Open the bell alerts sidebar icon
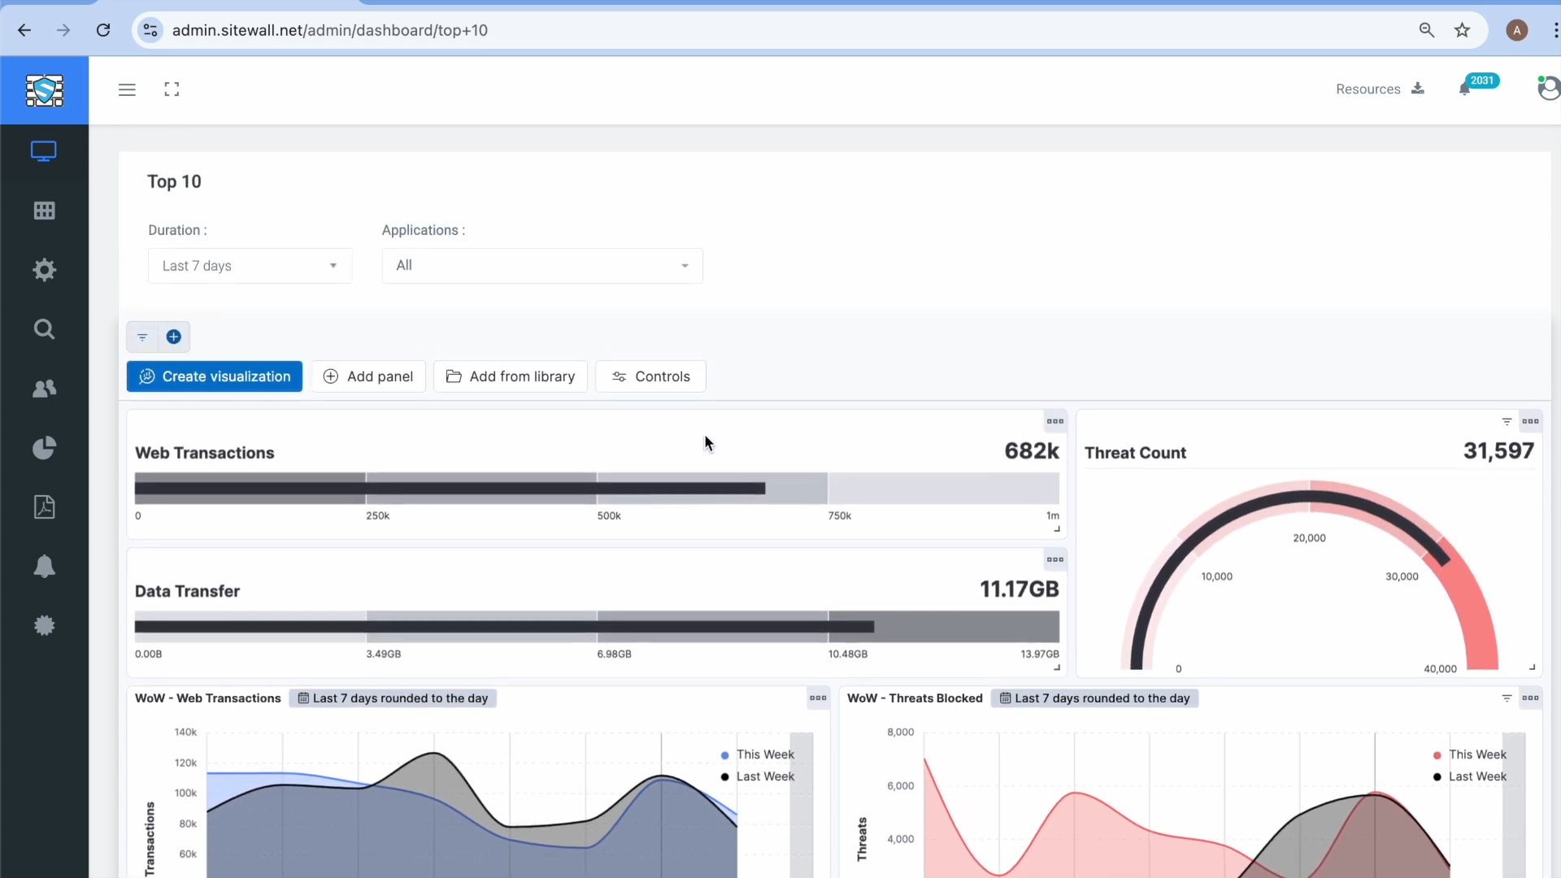 [x=44, y=567]
